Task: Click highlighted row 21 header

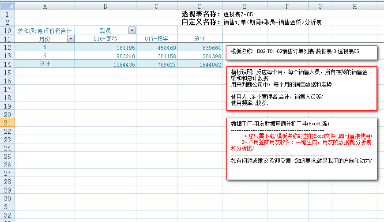Action: (8, 123)
